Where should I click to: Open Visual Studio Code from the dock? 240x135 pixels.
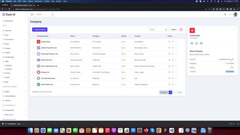coord(172,130)
